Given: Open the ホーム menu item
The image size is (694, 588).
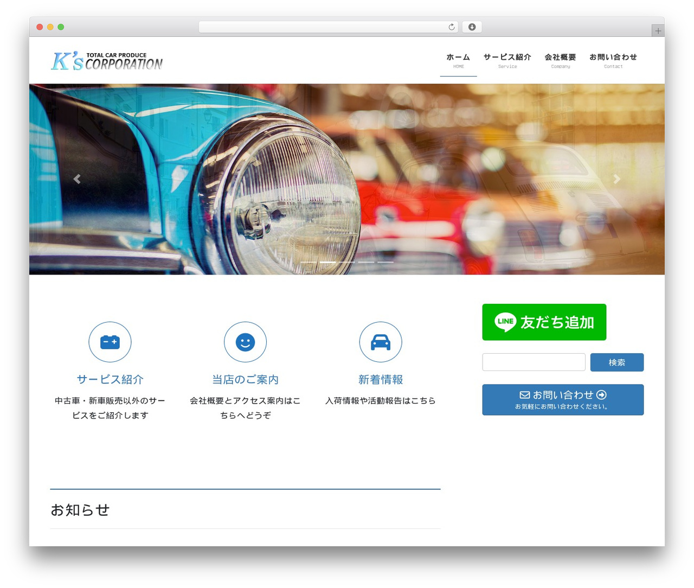Looking at the screenshot, I should [x=458, y=61].
